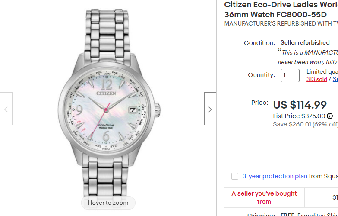The width and height of the screenshot is (338, 216).
Task: Click the Citizen Eco-Drive product title
Action: click(281, 10)
